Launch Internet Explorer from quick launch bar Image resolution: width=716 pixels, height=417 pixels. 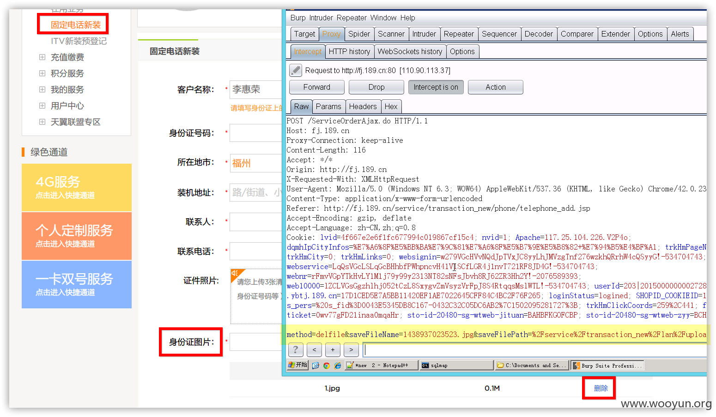point(338,365)
